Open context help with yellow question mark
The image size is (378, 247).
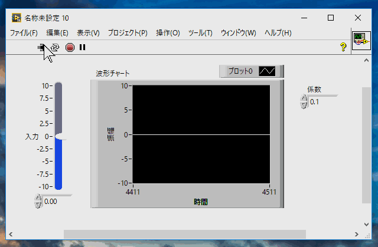click(x=343, y=47)
